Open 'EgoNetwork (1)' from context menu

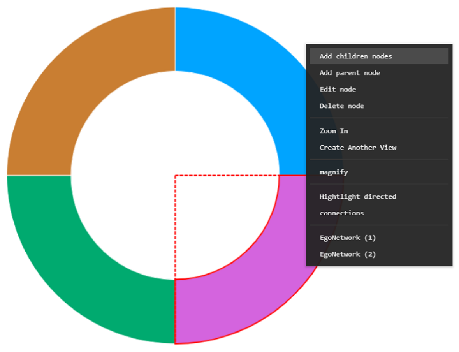pyautogui.click(x=347, y=238)
